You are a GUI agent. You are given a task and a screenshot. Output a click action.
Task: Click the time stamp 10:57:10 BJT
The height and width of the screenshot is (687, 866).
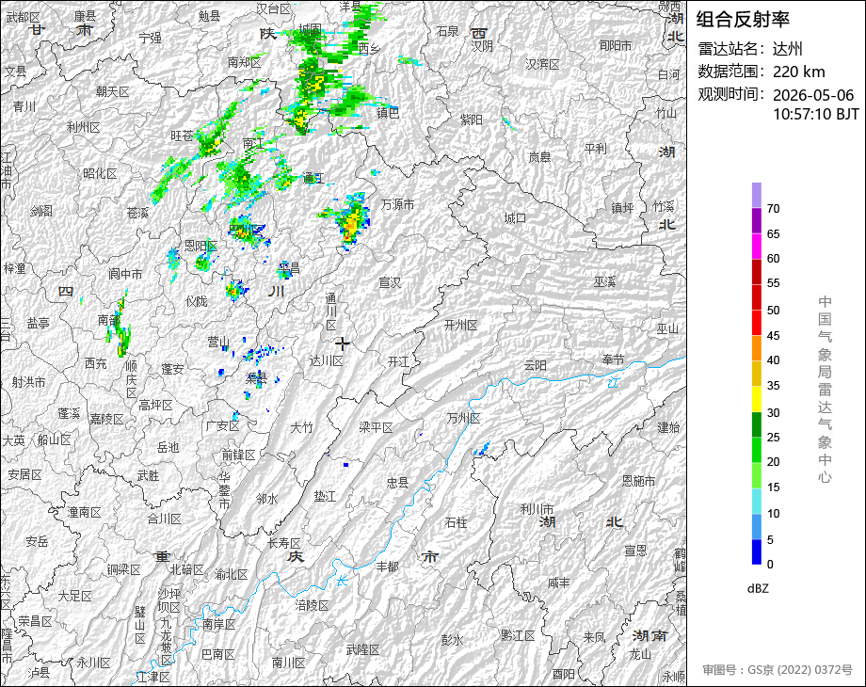click(x=816, y=114)
